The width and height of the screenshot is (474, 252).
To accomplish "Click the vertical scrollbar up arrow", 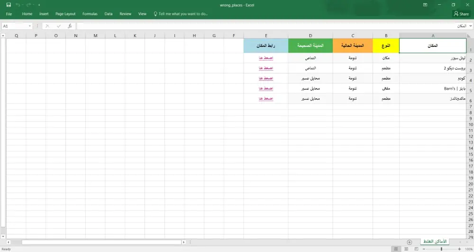I will coord(3,36).
